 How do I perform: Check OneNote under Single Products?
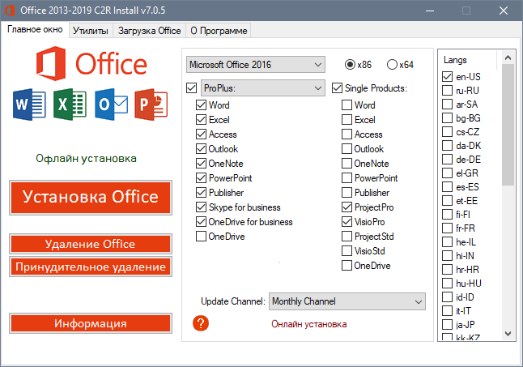347,164
